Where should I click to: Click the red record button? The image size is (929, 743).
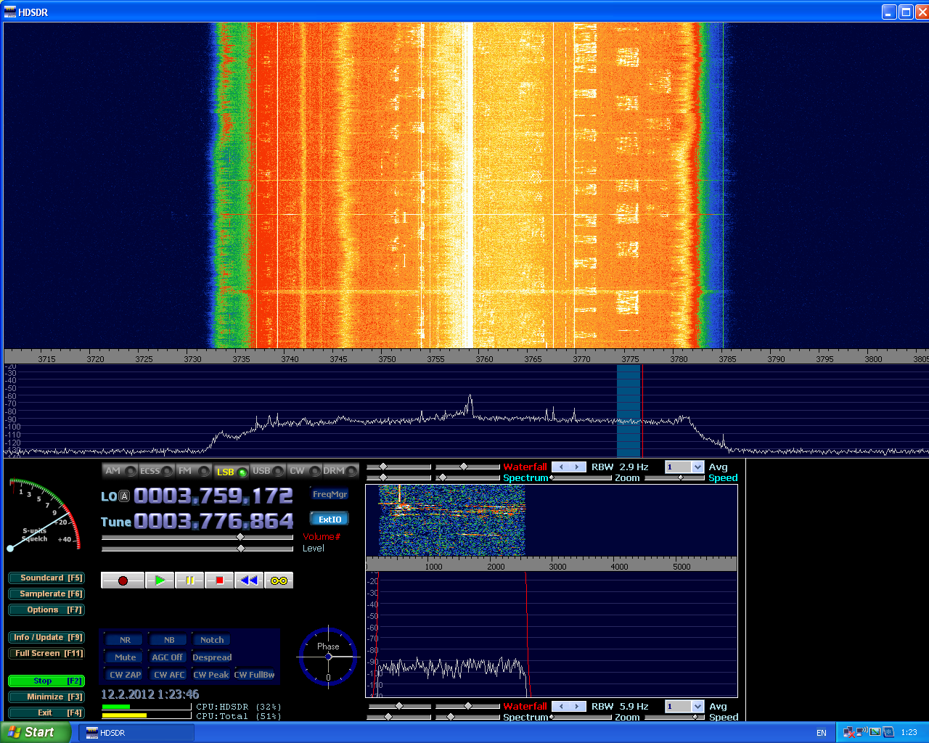click(123, 580)
